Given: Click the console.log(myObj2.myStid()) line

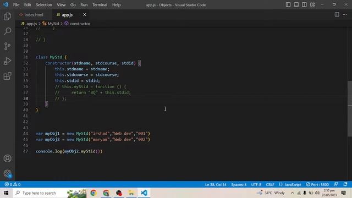Looking at the screenshot, I should click(69, 151).
